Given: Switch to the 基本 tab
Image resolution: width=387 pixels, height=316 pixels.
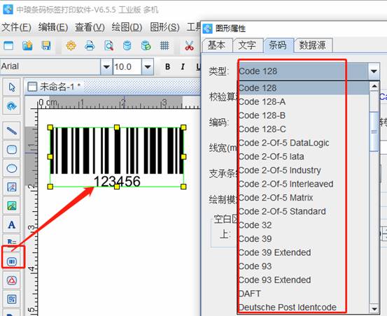Looking at the screenshot, I should pyautogui.click(x=217, y=45).
